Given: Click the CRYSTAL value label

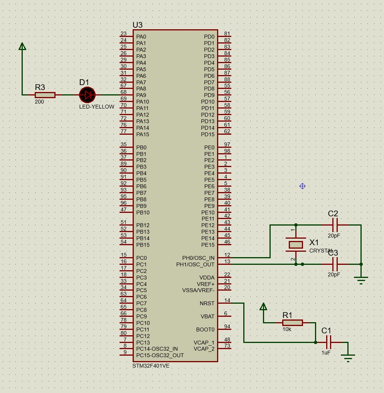Looking at the screenshot, I should pyautogui.click(x=321, y=251).
